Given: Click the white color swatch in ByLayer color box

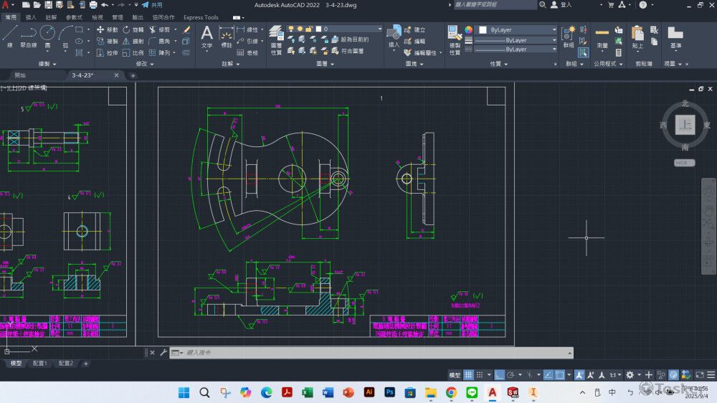Looking at the screenshot, I should click(483, 29).
